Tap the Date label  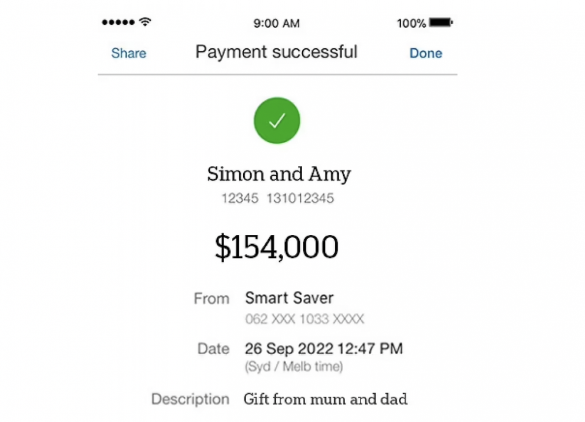213,349
